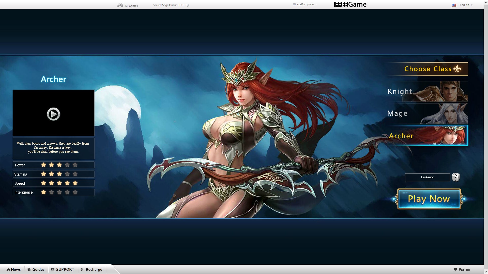Open Recharge via the dollar icon
Image resolution: width=488 pixels, height=274 pixels.
tap(82, 269)
